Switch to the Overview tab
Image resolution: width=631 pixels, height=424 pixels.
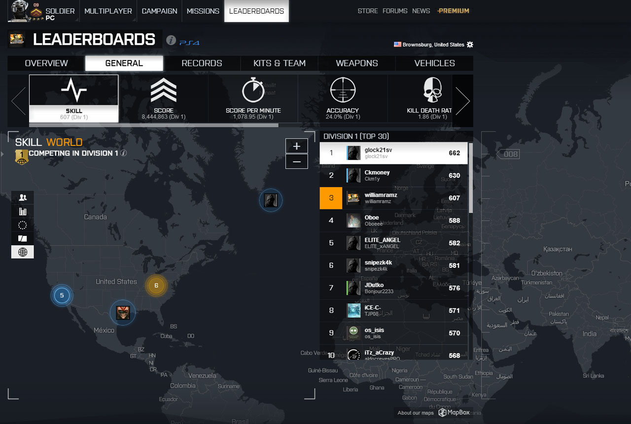click(46, 63)
